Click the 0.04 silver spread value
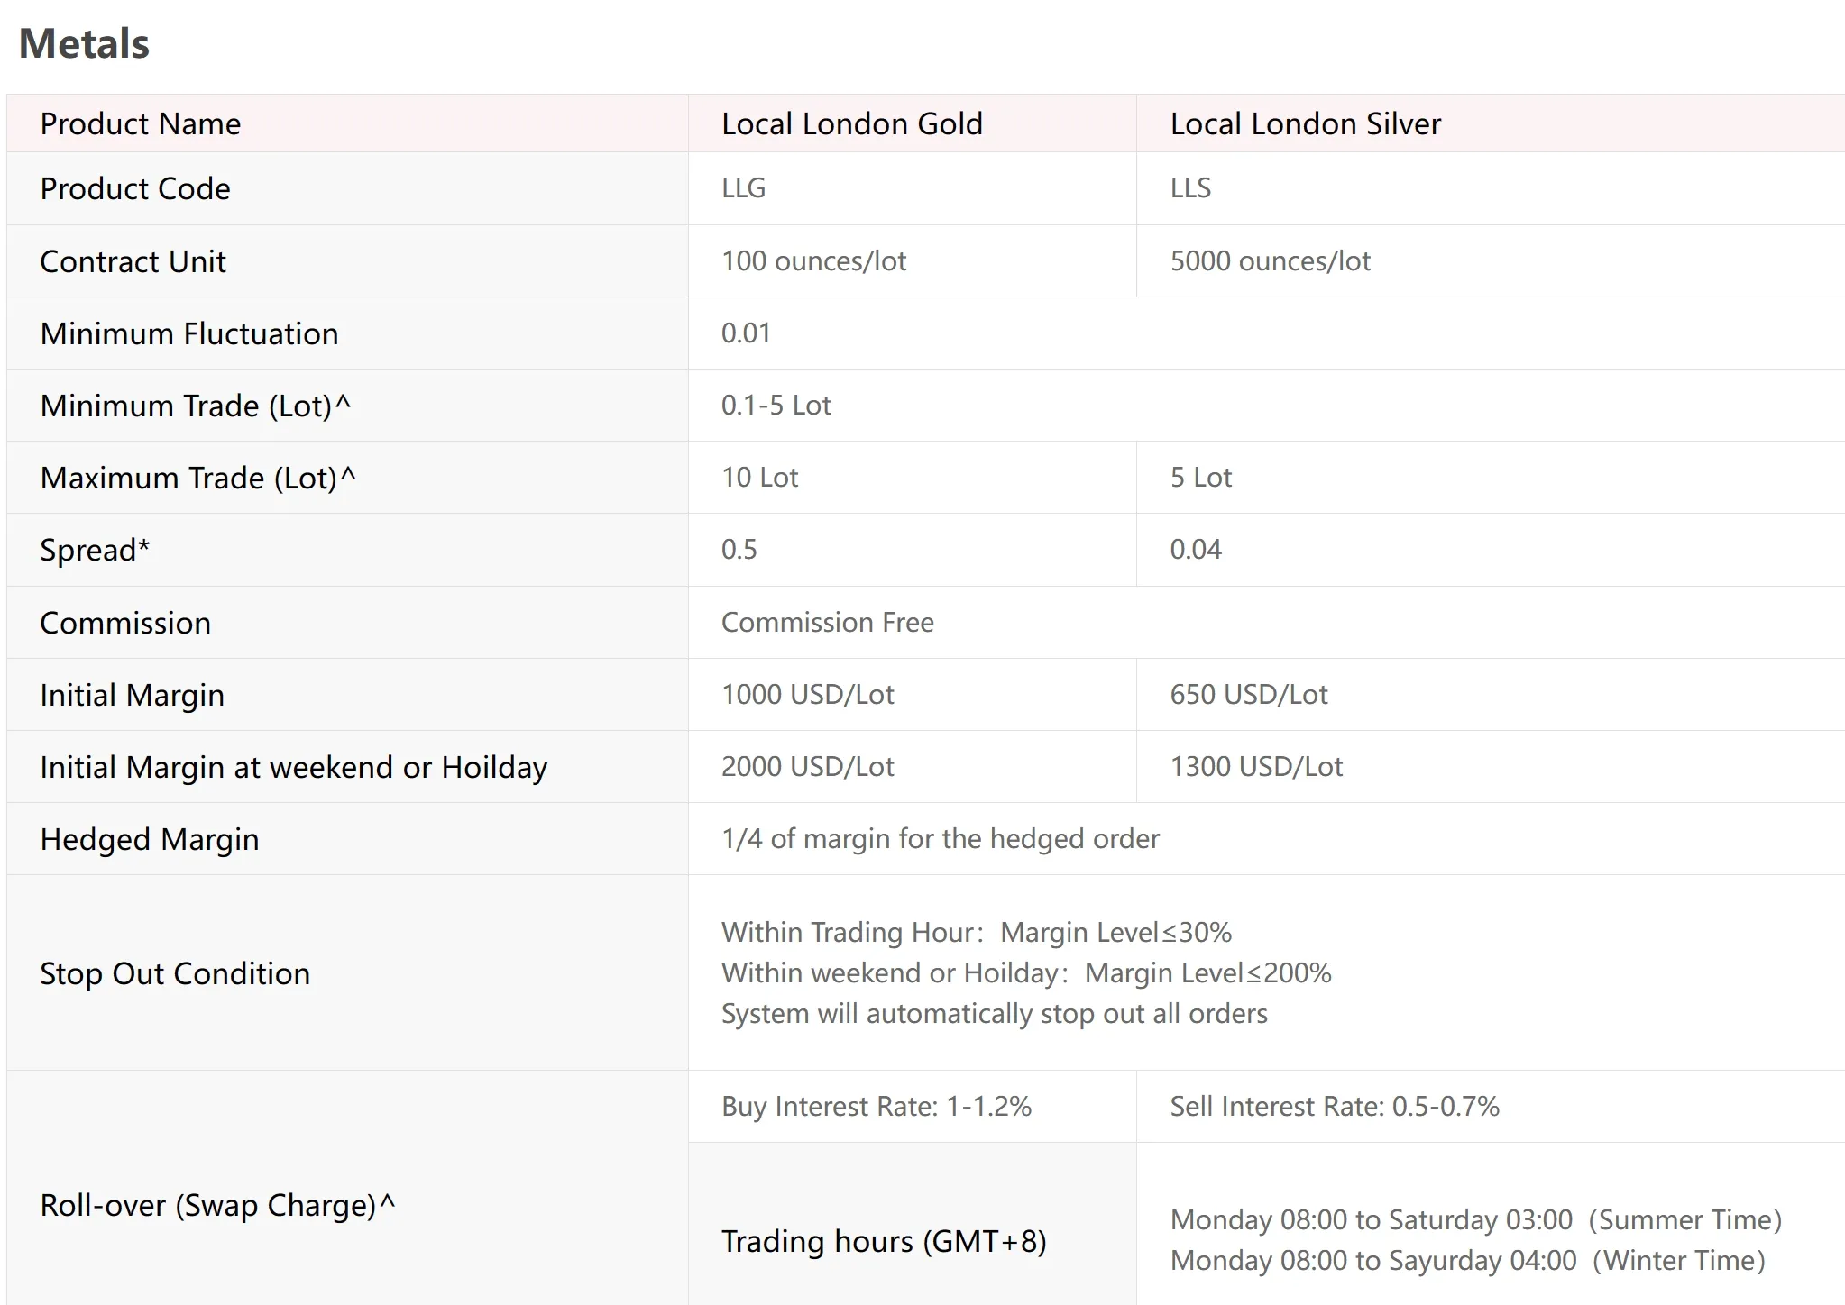 [1196, 550]
